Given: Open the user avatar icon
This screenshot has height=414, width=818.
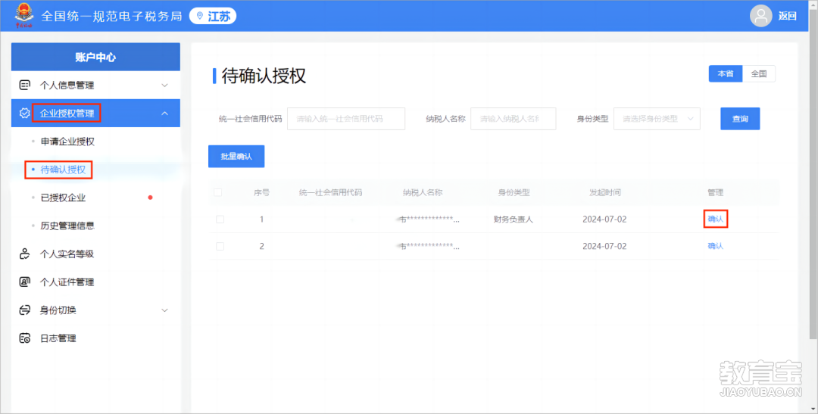Looking at the screenshot, I should [x=760, y=16].
